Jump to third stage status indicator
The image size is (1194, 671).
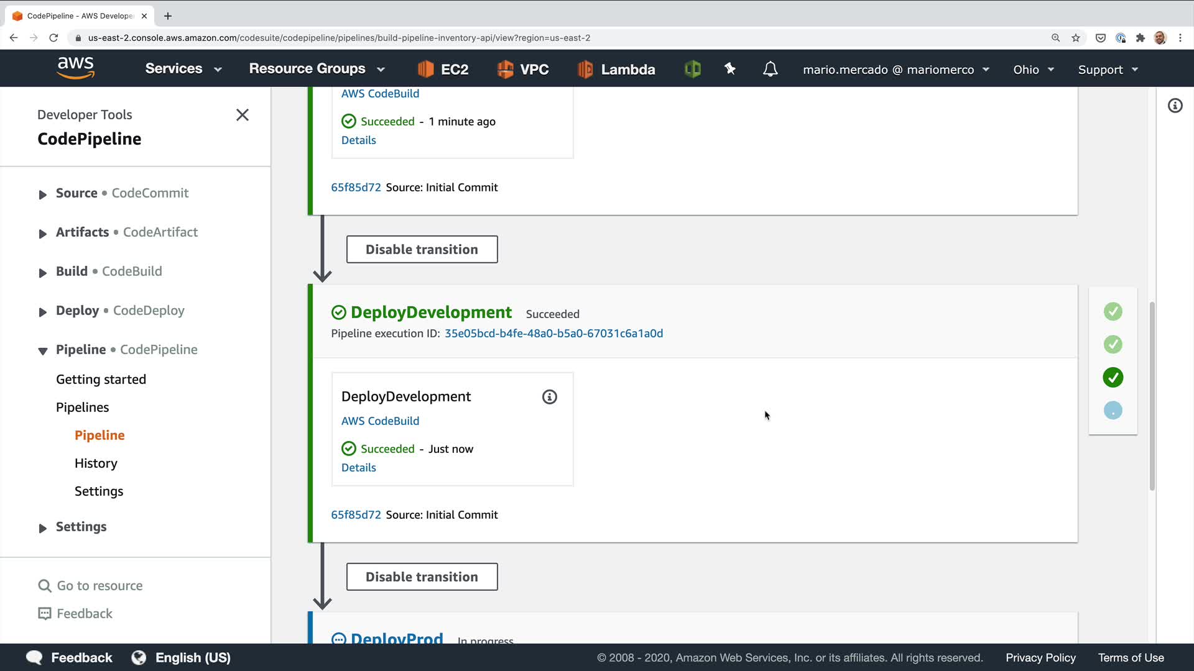click(1113, 377)
